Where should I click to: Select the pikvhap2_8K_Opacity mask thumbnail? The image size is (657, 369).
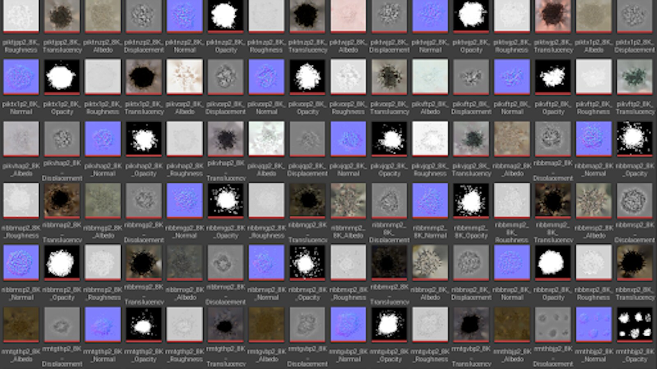click(144, 139)
